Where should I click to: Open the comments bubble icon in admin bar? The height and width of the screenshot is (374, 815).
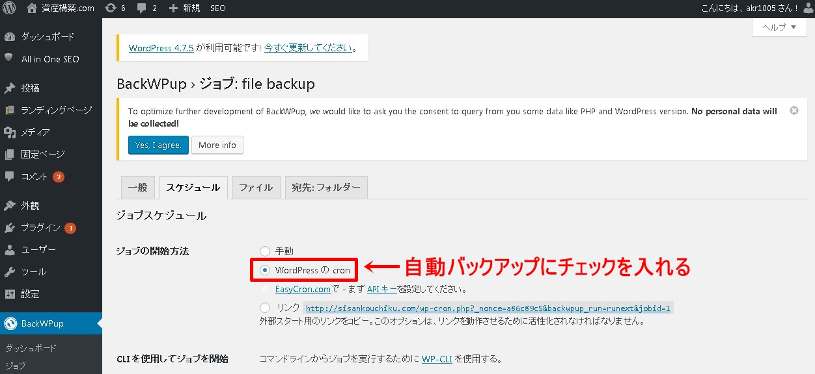(x=141, y=8)
